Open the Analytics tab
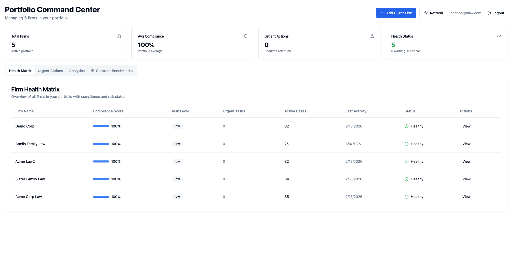This screenshot has width=513, height=268. [77, 71]
